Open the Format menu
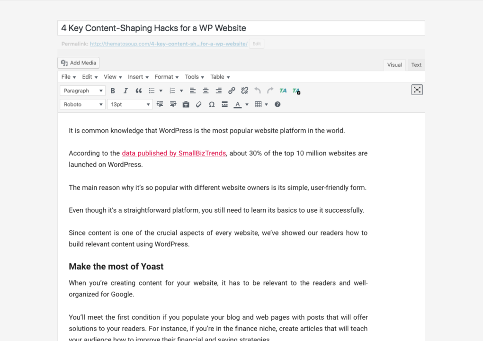The height and width of the screenshot is (341, 483). 166,77
